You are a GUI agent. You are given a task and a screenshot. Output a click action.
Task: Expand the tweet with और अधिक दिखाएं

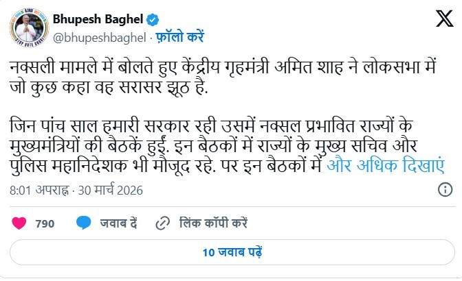pos(385,165)
